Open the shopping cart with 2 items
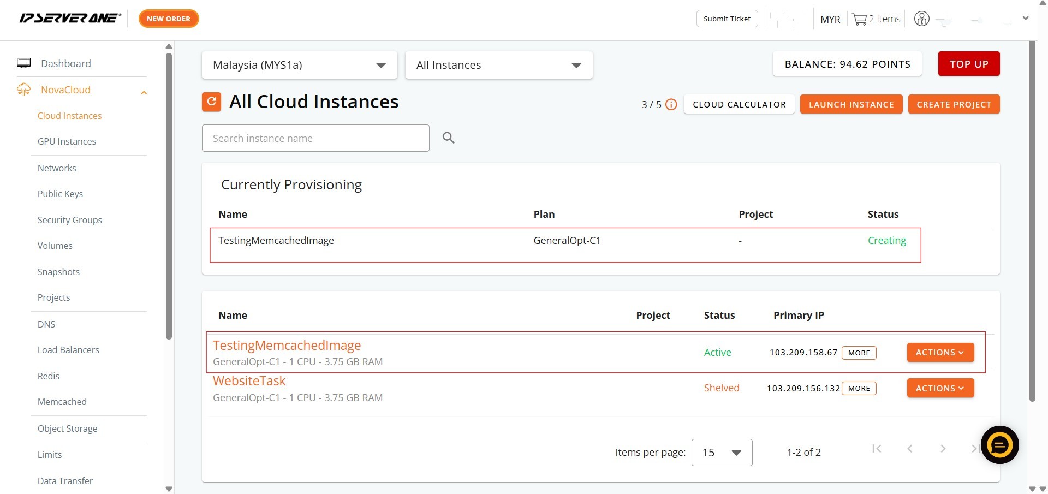Image resolution: width=1048 pixels, height=494 pixels. (876, 19)
